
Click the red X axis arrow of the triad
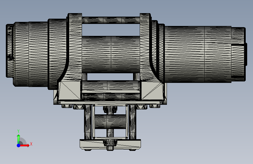(24, 145)
